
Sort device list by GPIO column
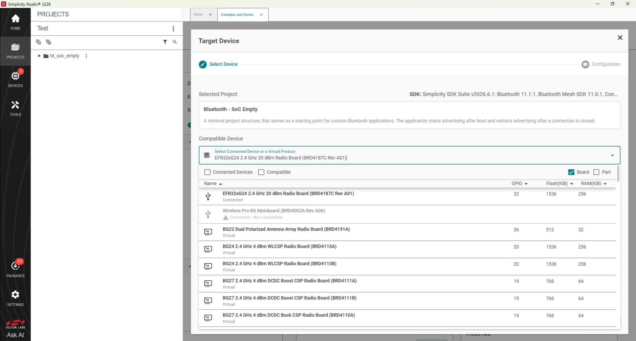click(519, 184)
